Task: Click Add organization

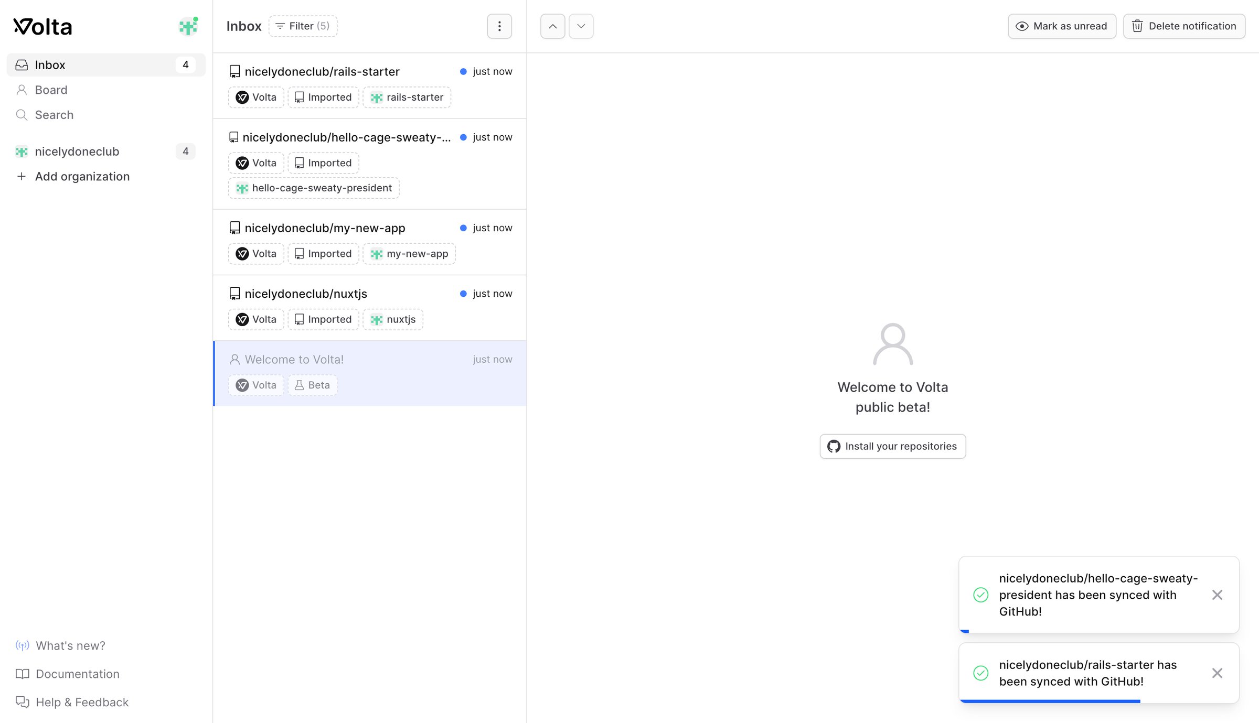Action: click(106, 177)
